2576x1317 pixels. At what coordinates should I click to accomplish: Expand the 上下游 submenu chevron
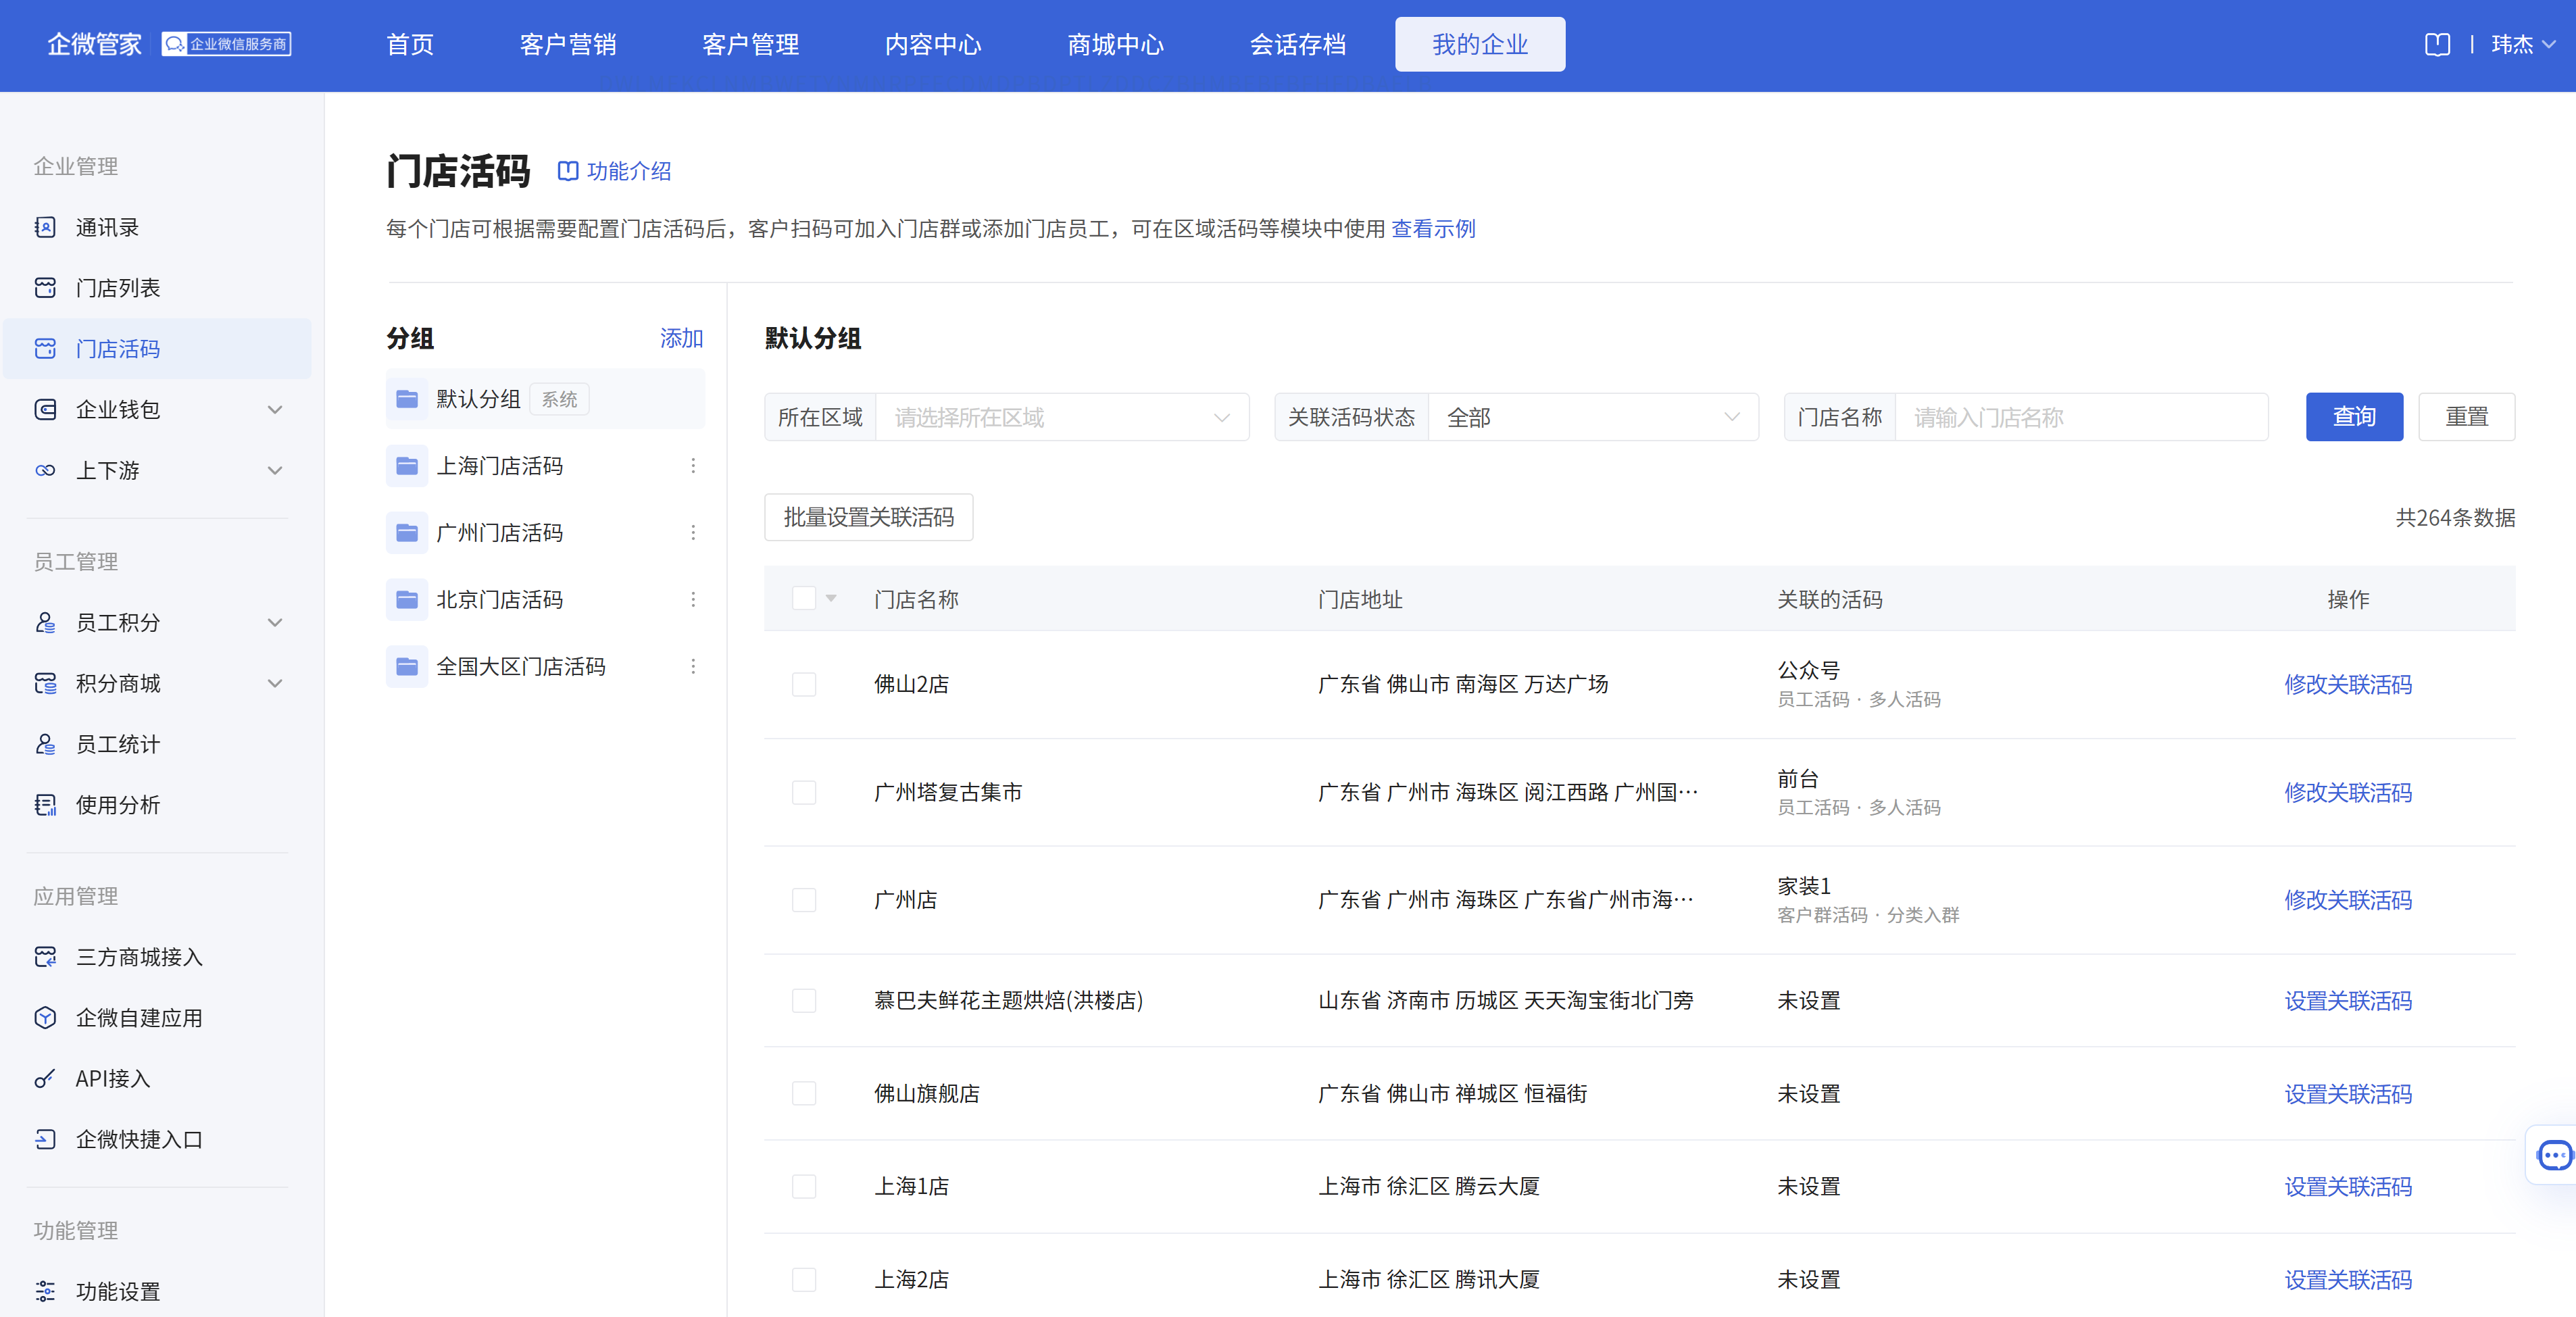click(x=275, y=470)
